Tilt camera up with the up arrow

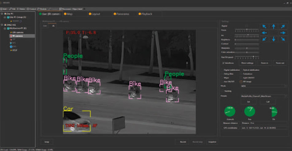point(274,26)
